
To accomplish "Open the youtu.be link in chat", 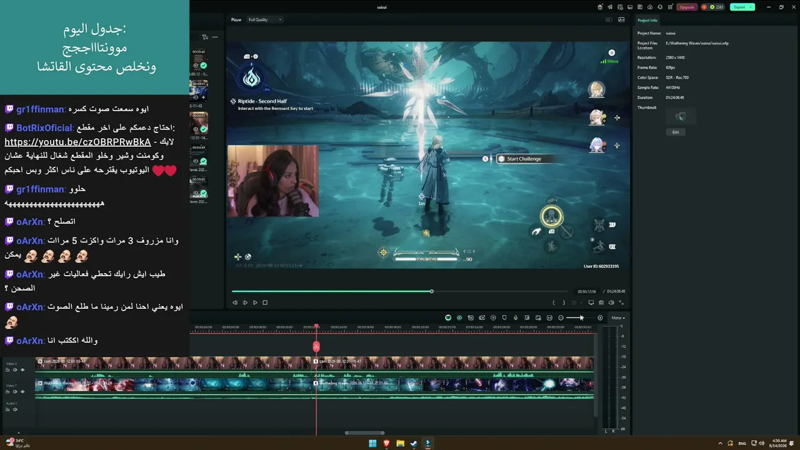I will (x=77, y=142).
